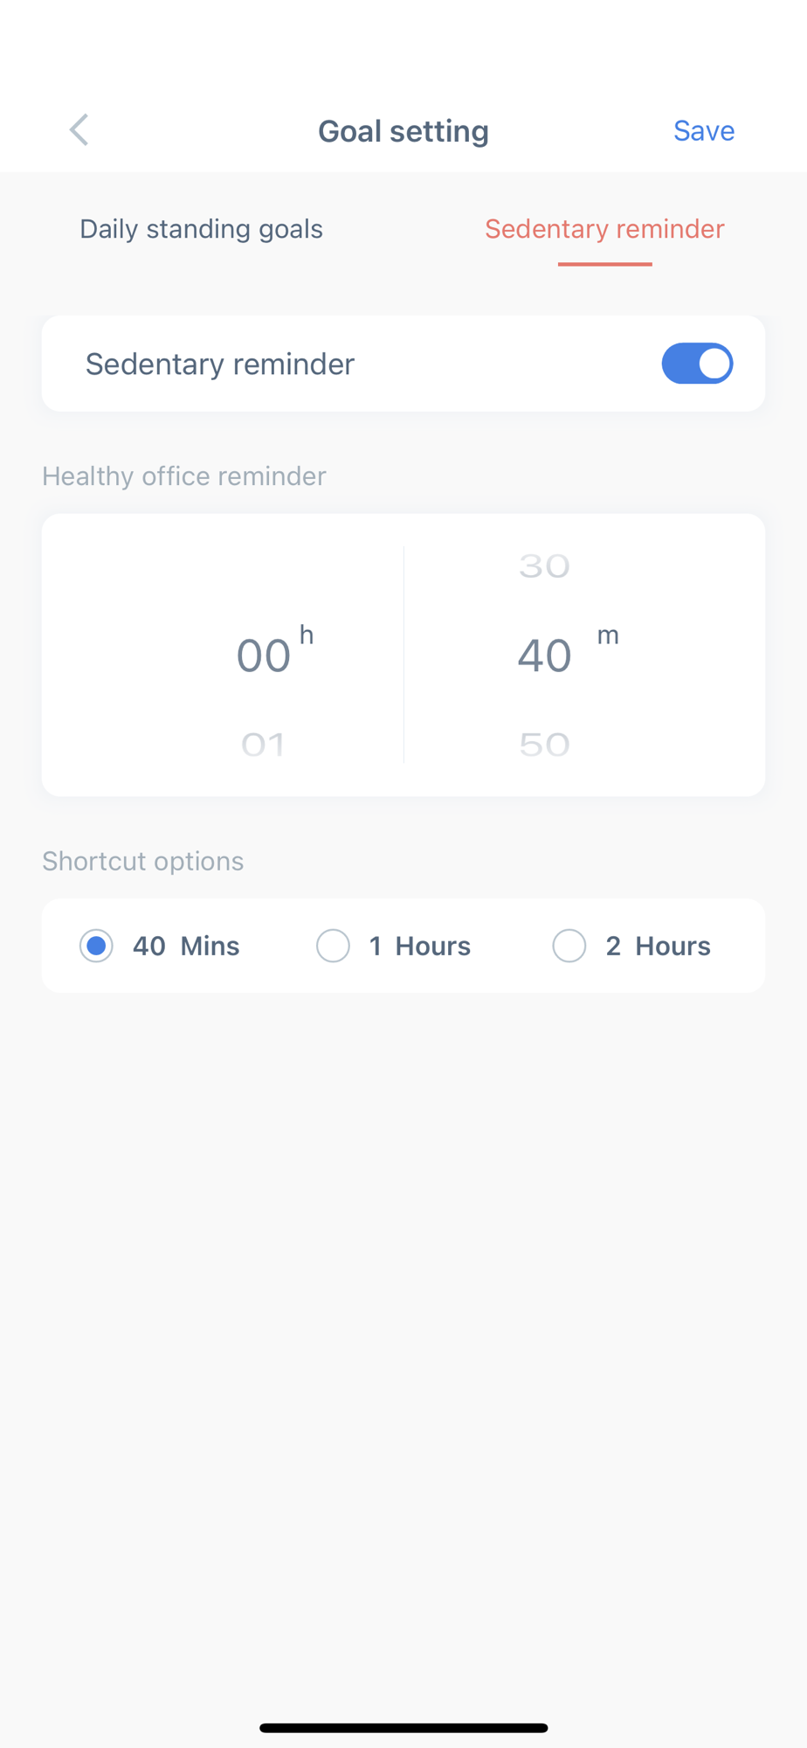807x1748 pixels.
Task: Tap the Sedentary reminder row label
Action: pyautogui.click(x=220, y=364)
